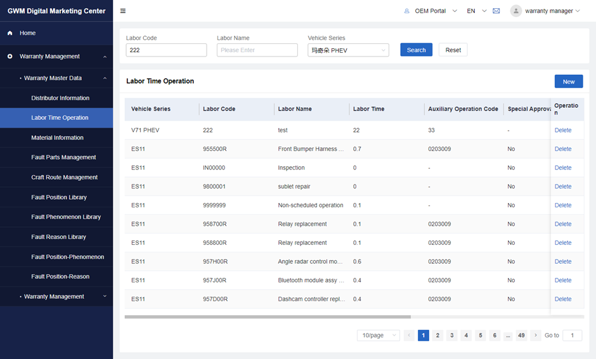The width and height of the screenshot is (596, 359).
Task: Click the warranty manager avatar icon
Action: tap(516, 11)
